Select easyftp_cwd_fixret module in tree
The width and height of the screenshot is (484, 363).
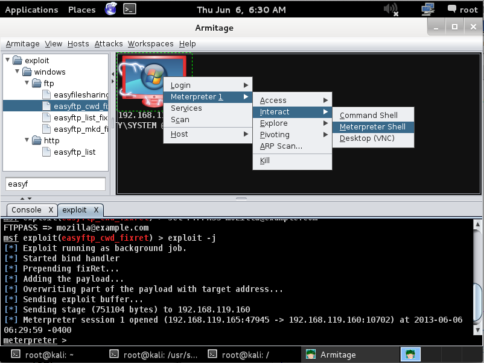[x=56, y=106]
